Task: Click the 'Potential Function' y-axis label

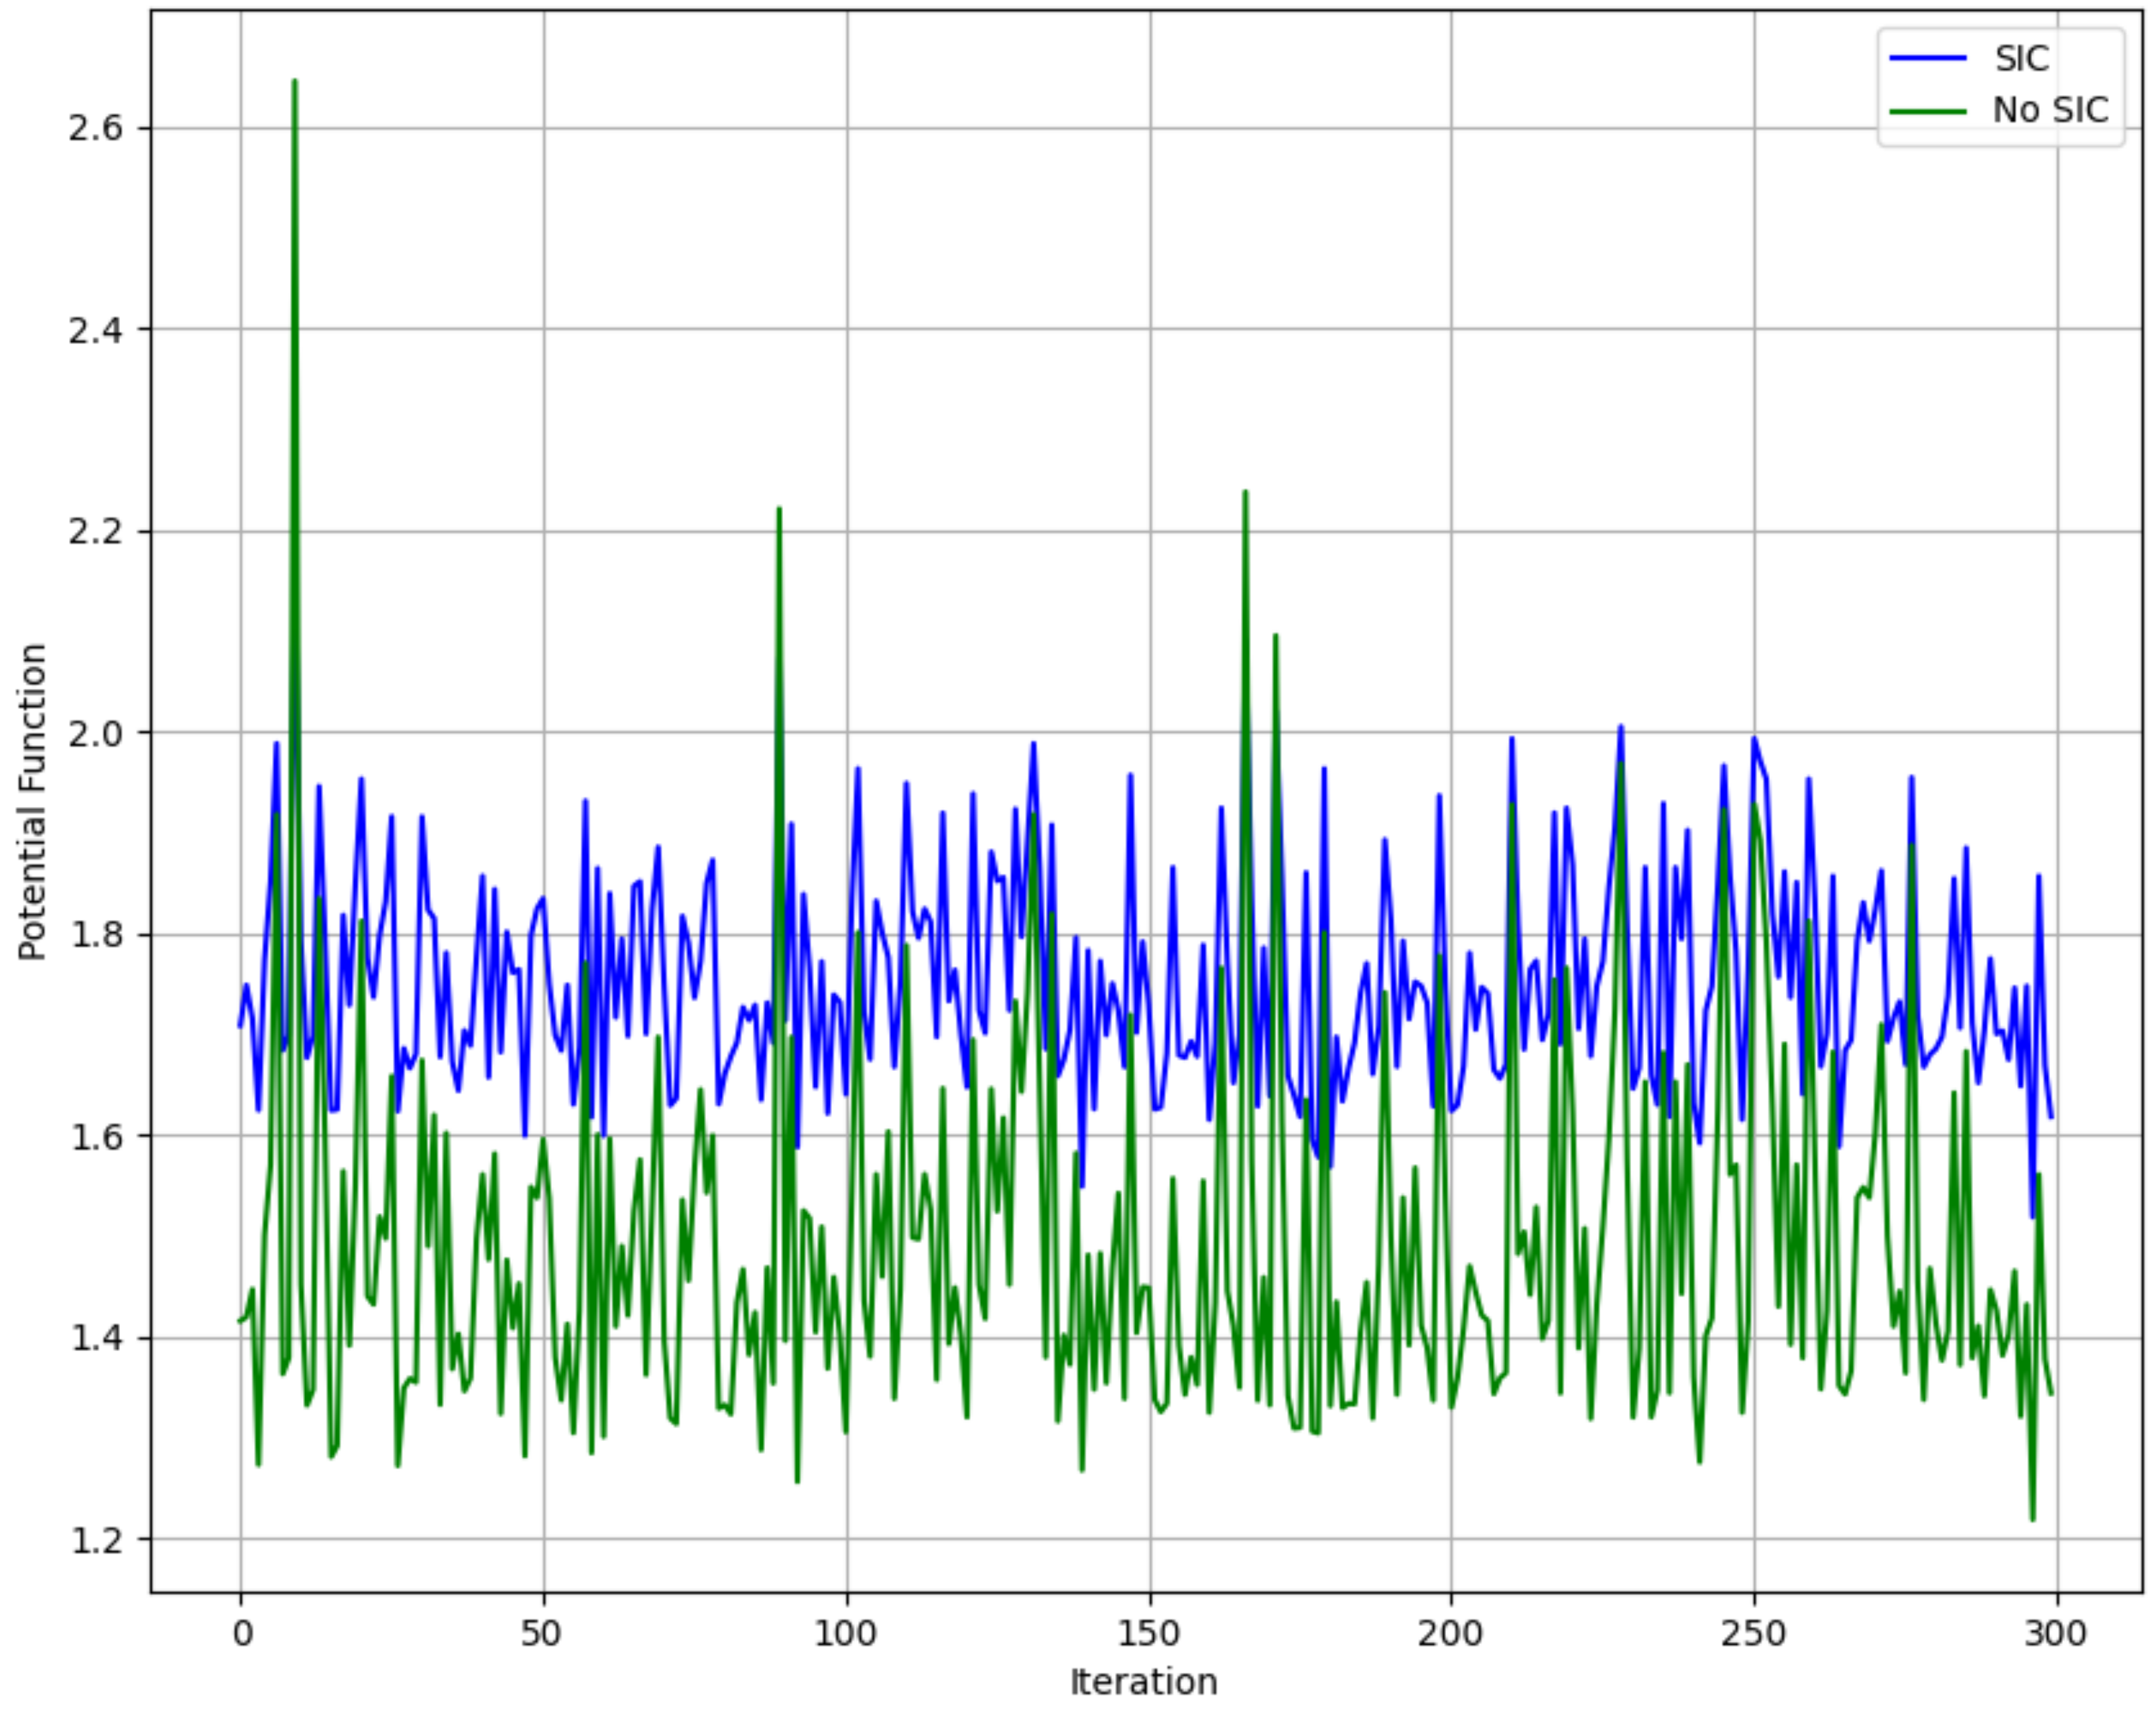Action: [x=32, y=802]
